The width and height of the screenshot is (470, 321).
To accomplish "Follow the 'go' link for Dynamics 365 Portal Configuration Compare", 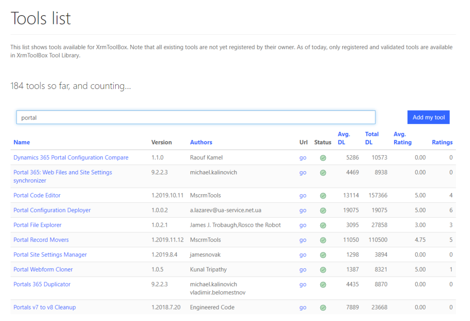I will pos(303,158).
